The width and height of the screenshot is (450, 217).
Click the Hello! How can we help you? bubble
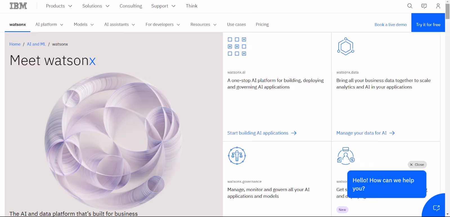[x=387, y=184]
